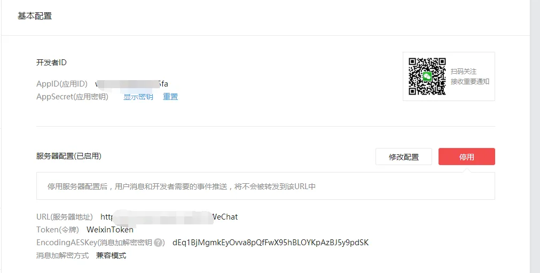This screenshot has height=273, width=540.
Task: Click the QR code image
Action: 427,76
